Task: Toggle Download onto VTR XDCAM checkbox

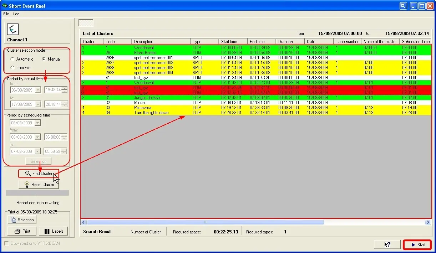Action: click(x=6, y=243)
